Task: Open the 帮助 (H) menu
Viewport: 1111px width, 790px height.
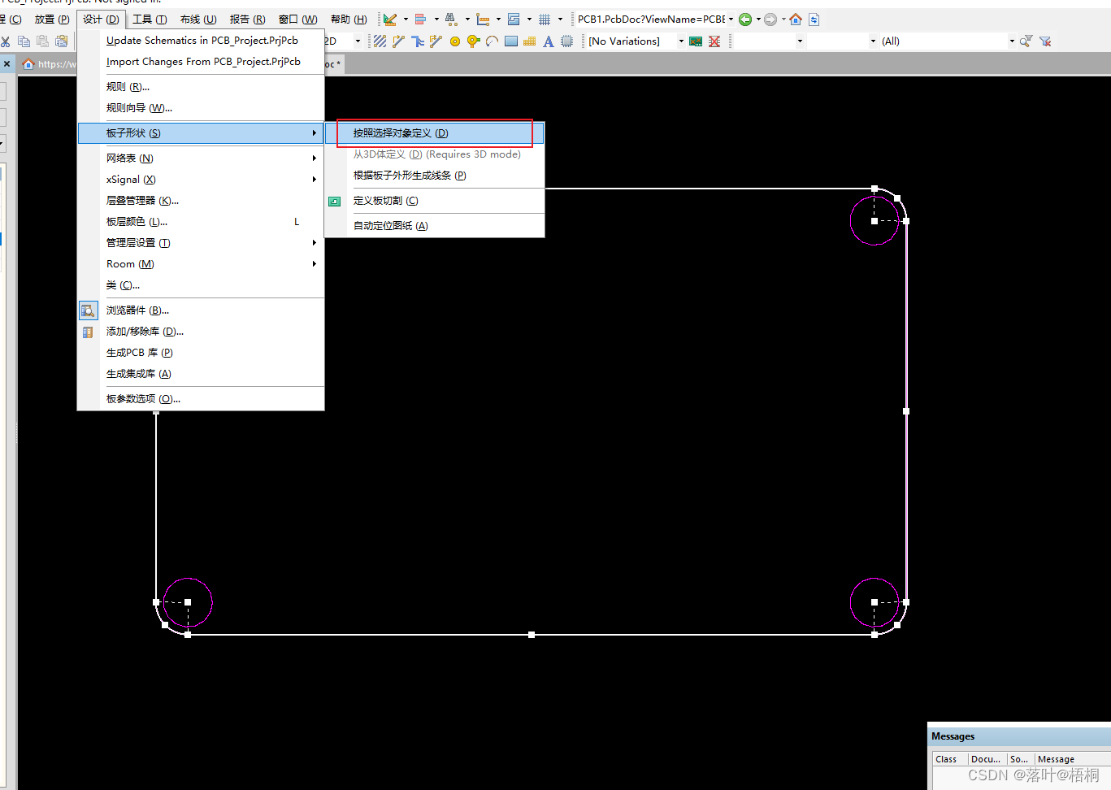Action: [349, 20]
